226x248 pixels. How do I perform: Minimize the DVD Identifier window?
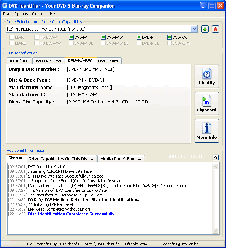(203, 6)
